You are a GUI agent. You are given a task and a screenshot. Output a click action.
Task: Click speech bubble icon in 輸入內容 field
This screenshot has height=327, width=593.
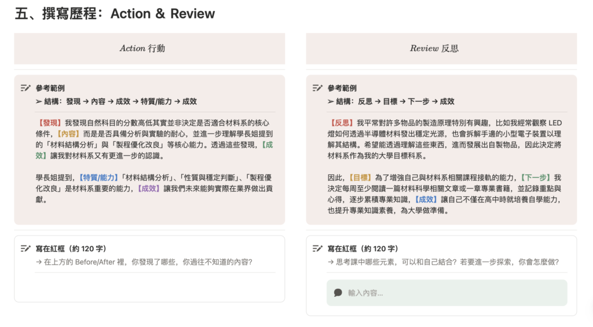click(338, 293)
